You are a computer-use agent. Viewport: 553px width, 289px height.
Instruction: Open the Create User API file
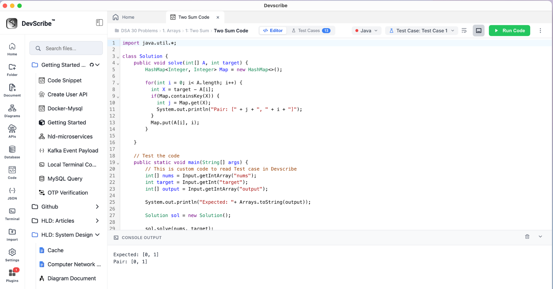tap(67, 95)
